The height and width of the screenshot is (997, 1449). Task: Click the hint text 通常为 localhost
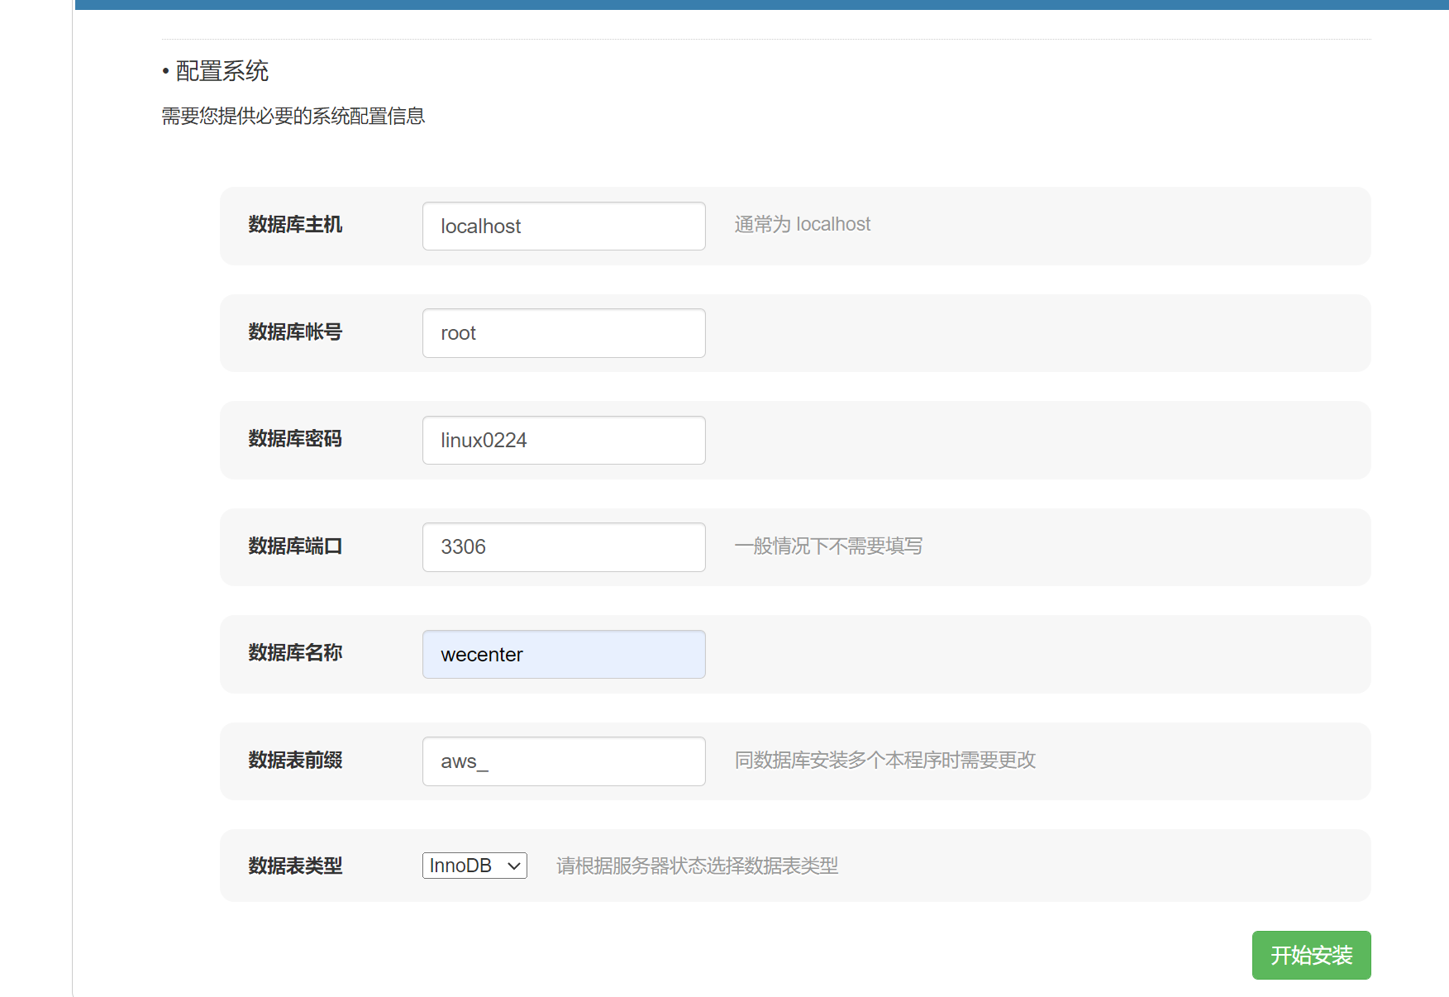tap(802, 225)
